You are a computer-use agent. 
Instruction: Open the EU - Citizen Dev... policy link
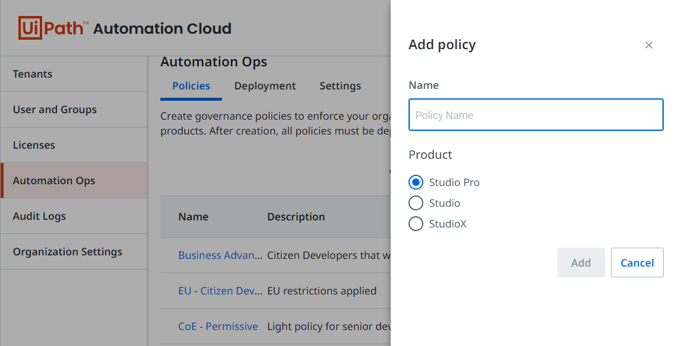coord(220,290)
